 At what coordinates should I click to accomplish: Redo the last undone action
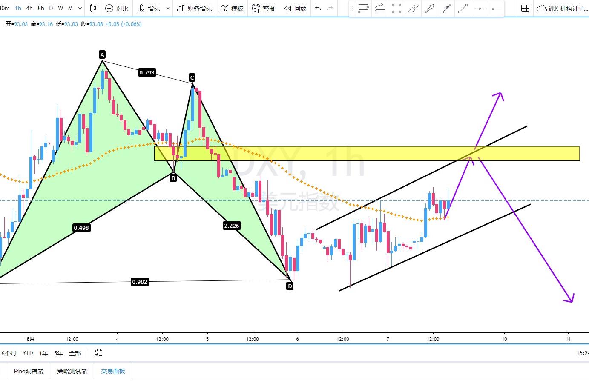330,8
